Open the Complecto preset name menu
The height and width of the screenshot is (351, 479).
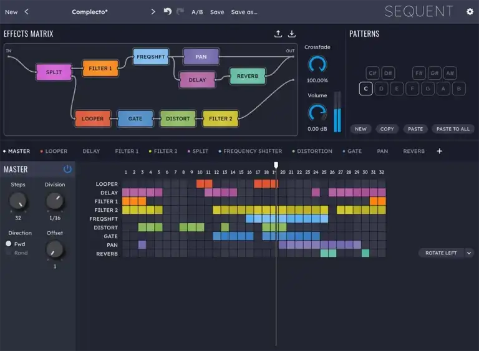click(90, 12)
